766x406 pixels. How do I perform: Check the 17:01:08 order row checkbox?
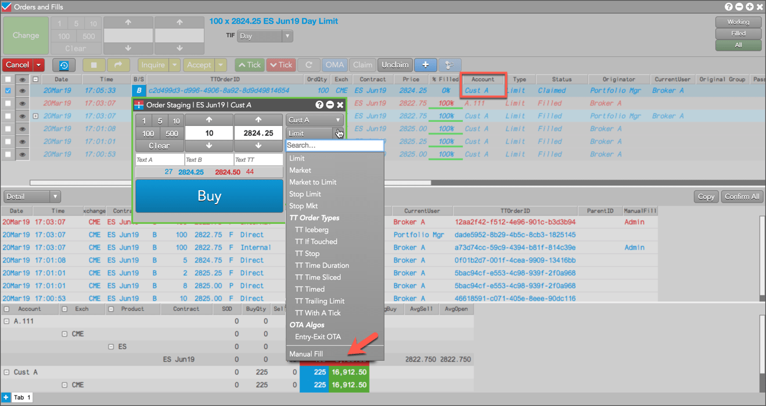click(8, 129)
